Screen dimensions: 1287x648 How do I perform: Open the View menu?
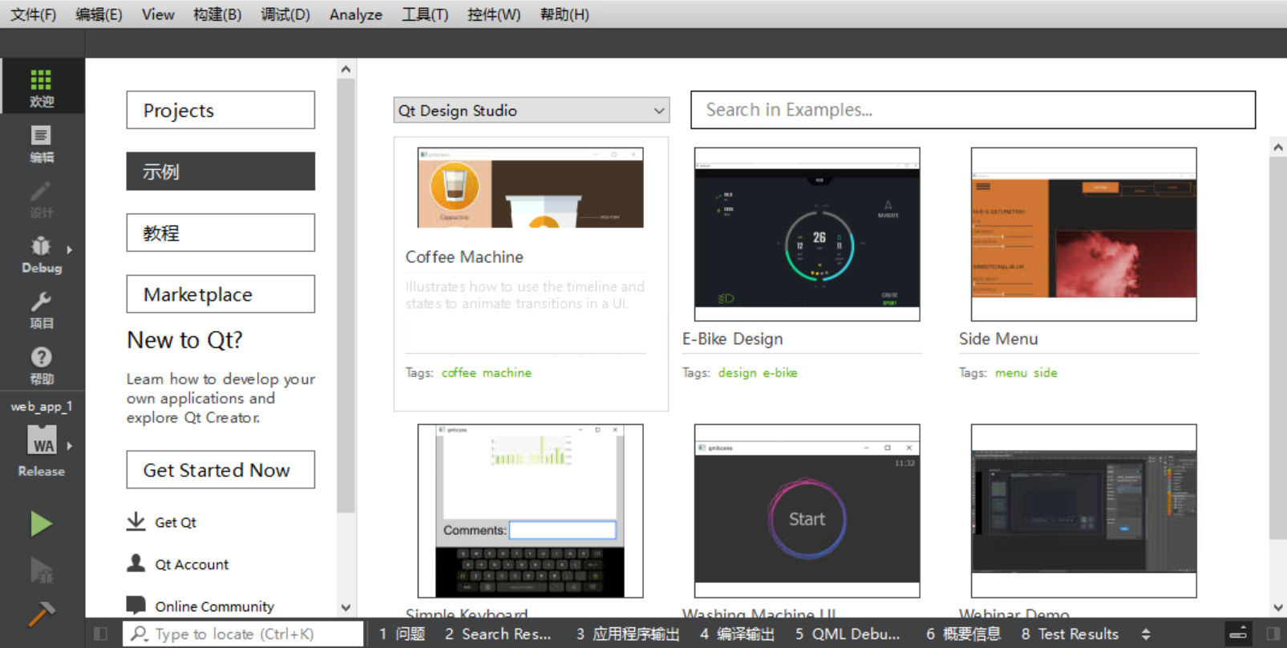point(158,14)
